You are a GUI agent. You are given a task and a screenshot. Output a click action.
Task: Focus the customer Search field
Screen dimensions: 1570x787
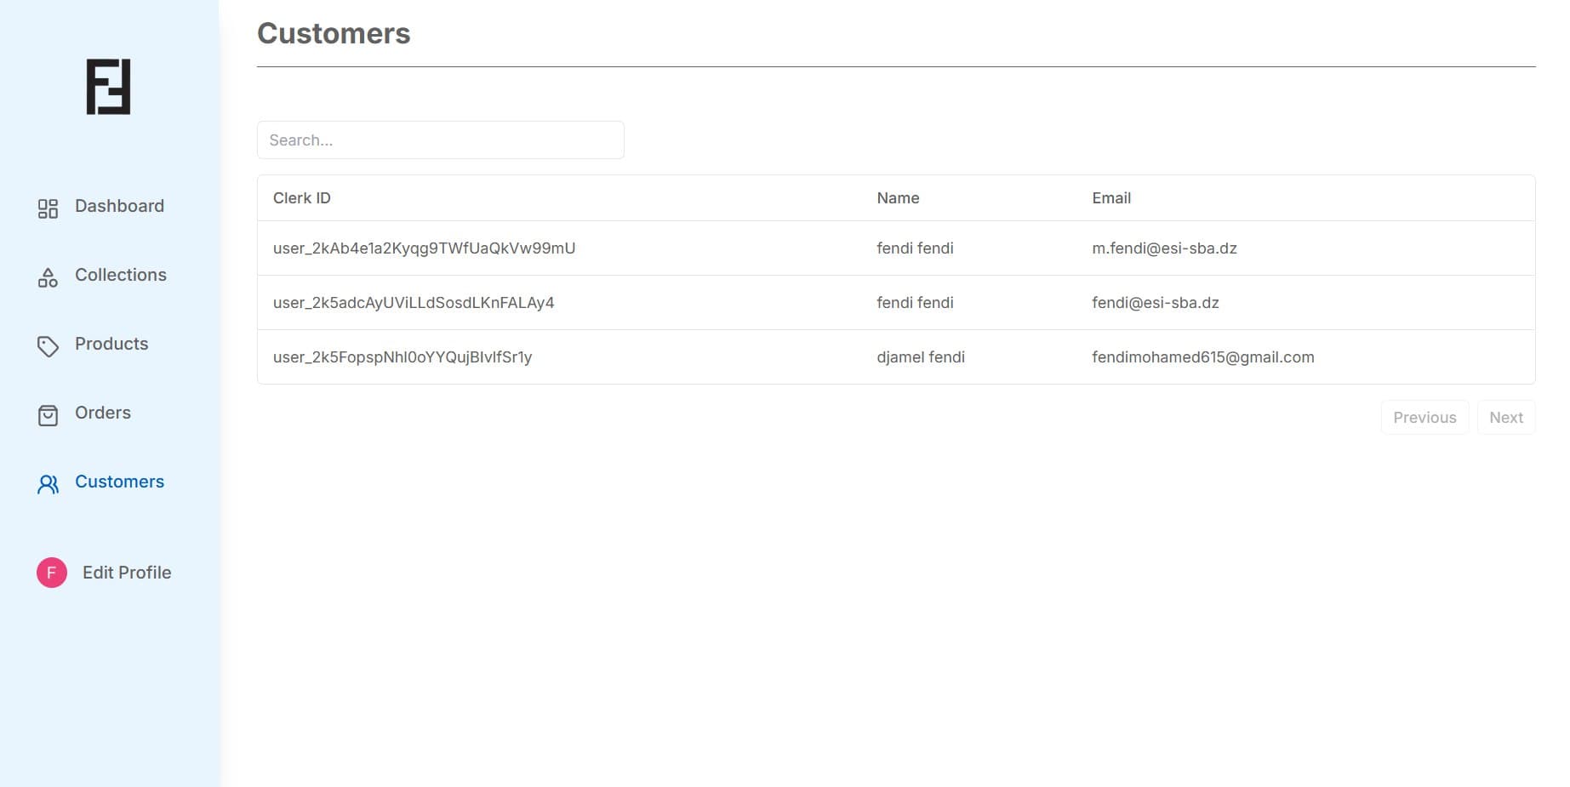(440, 140)
